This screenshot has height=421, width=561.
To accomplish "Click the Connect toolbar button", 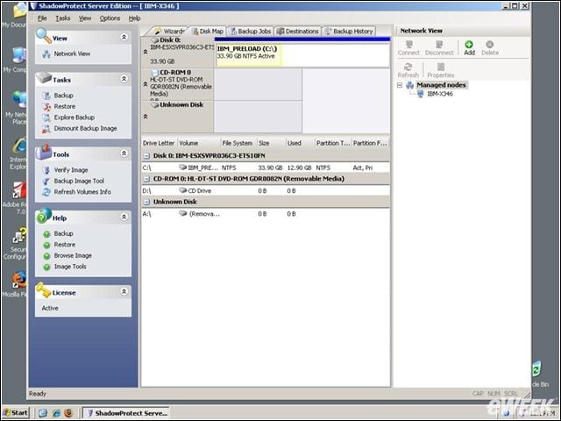I will point(408,48).
